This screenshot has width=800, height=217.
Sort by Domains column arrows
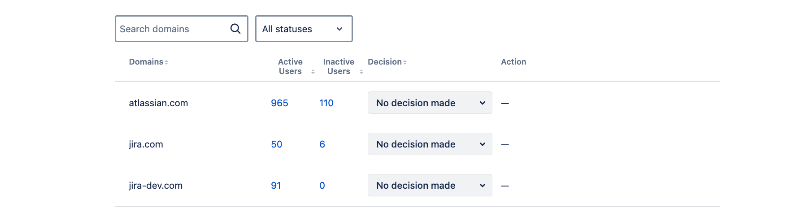click(x=166, y=62)
